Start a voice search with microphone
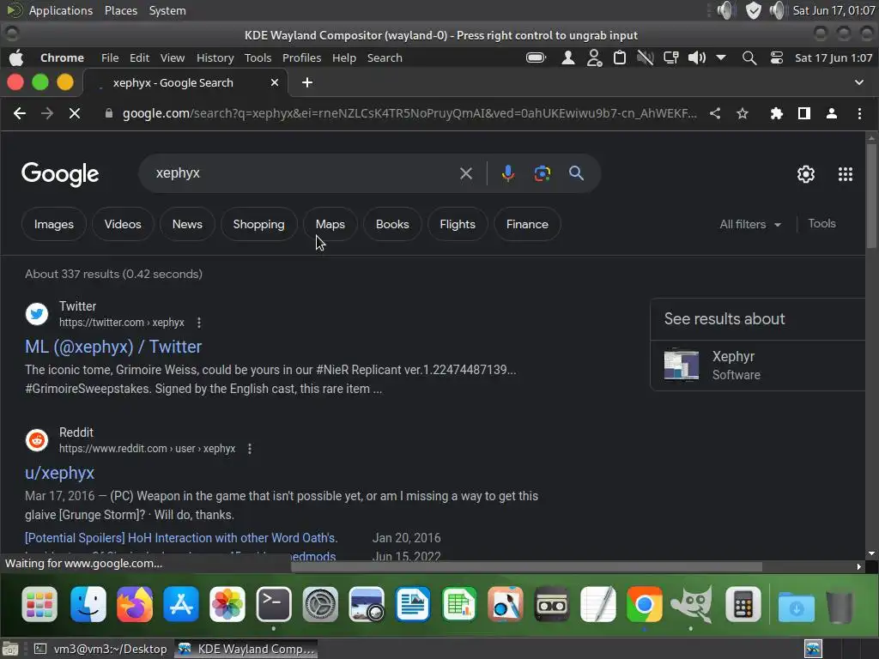This screenshot has height=659, width=879. (x=508, y=173)
